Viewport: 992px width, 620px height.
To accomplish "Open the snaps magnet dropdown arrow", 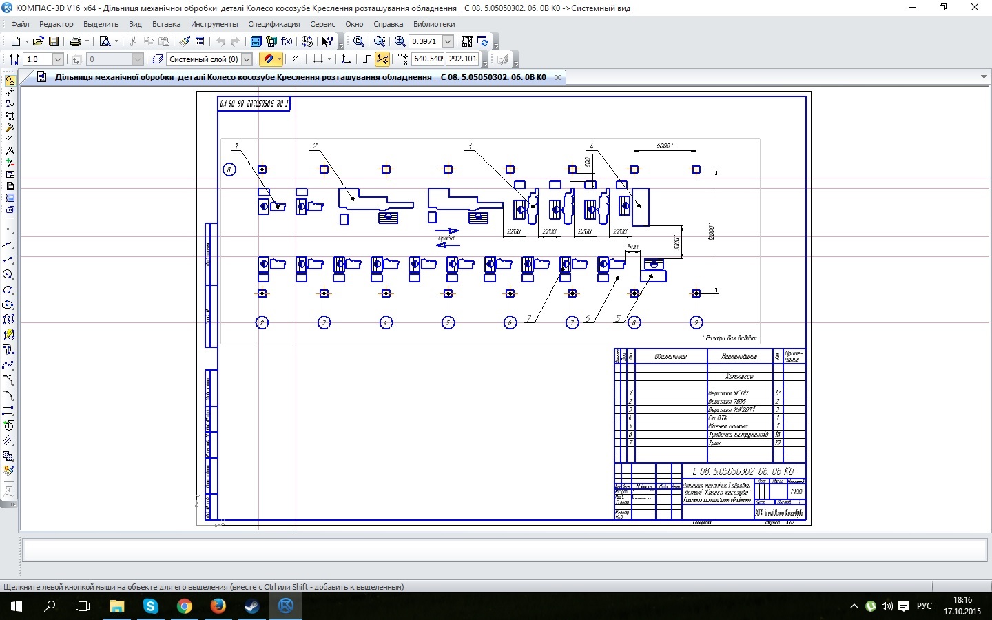I will 279,59.
